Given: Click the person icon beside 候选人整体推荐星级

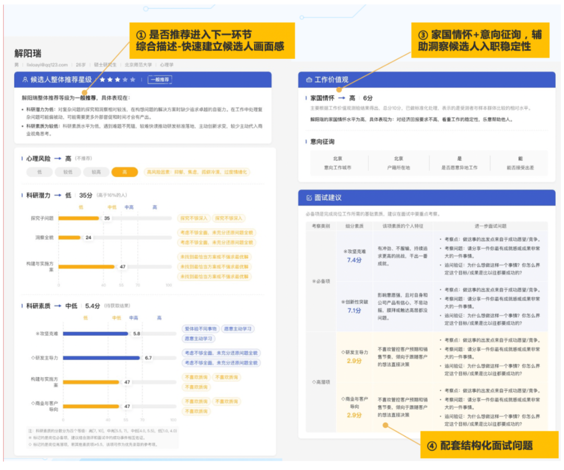Looking at the screenshot, I should tap(25, 80).
